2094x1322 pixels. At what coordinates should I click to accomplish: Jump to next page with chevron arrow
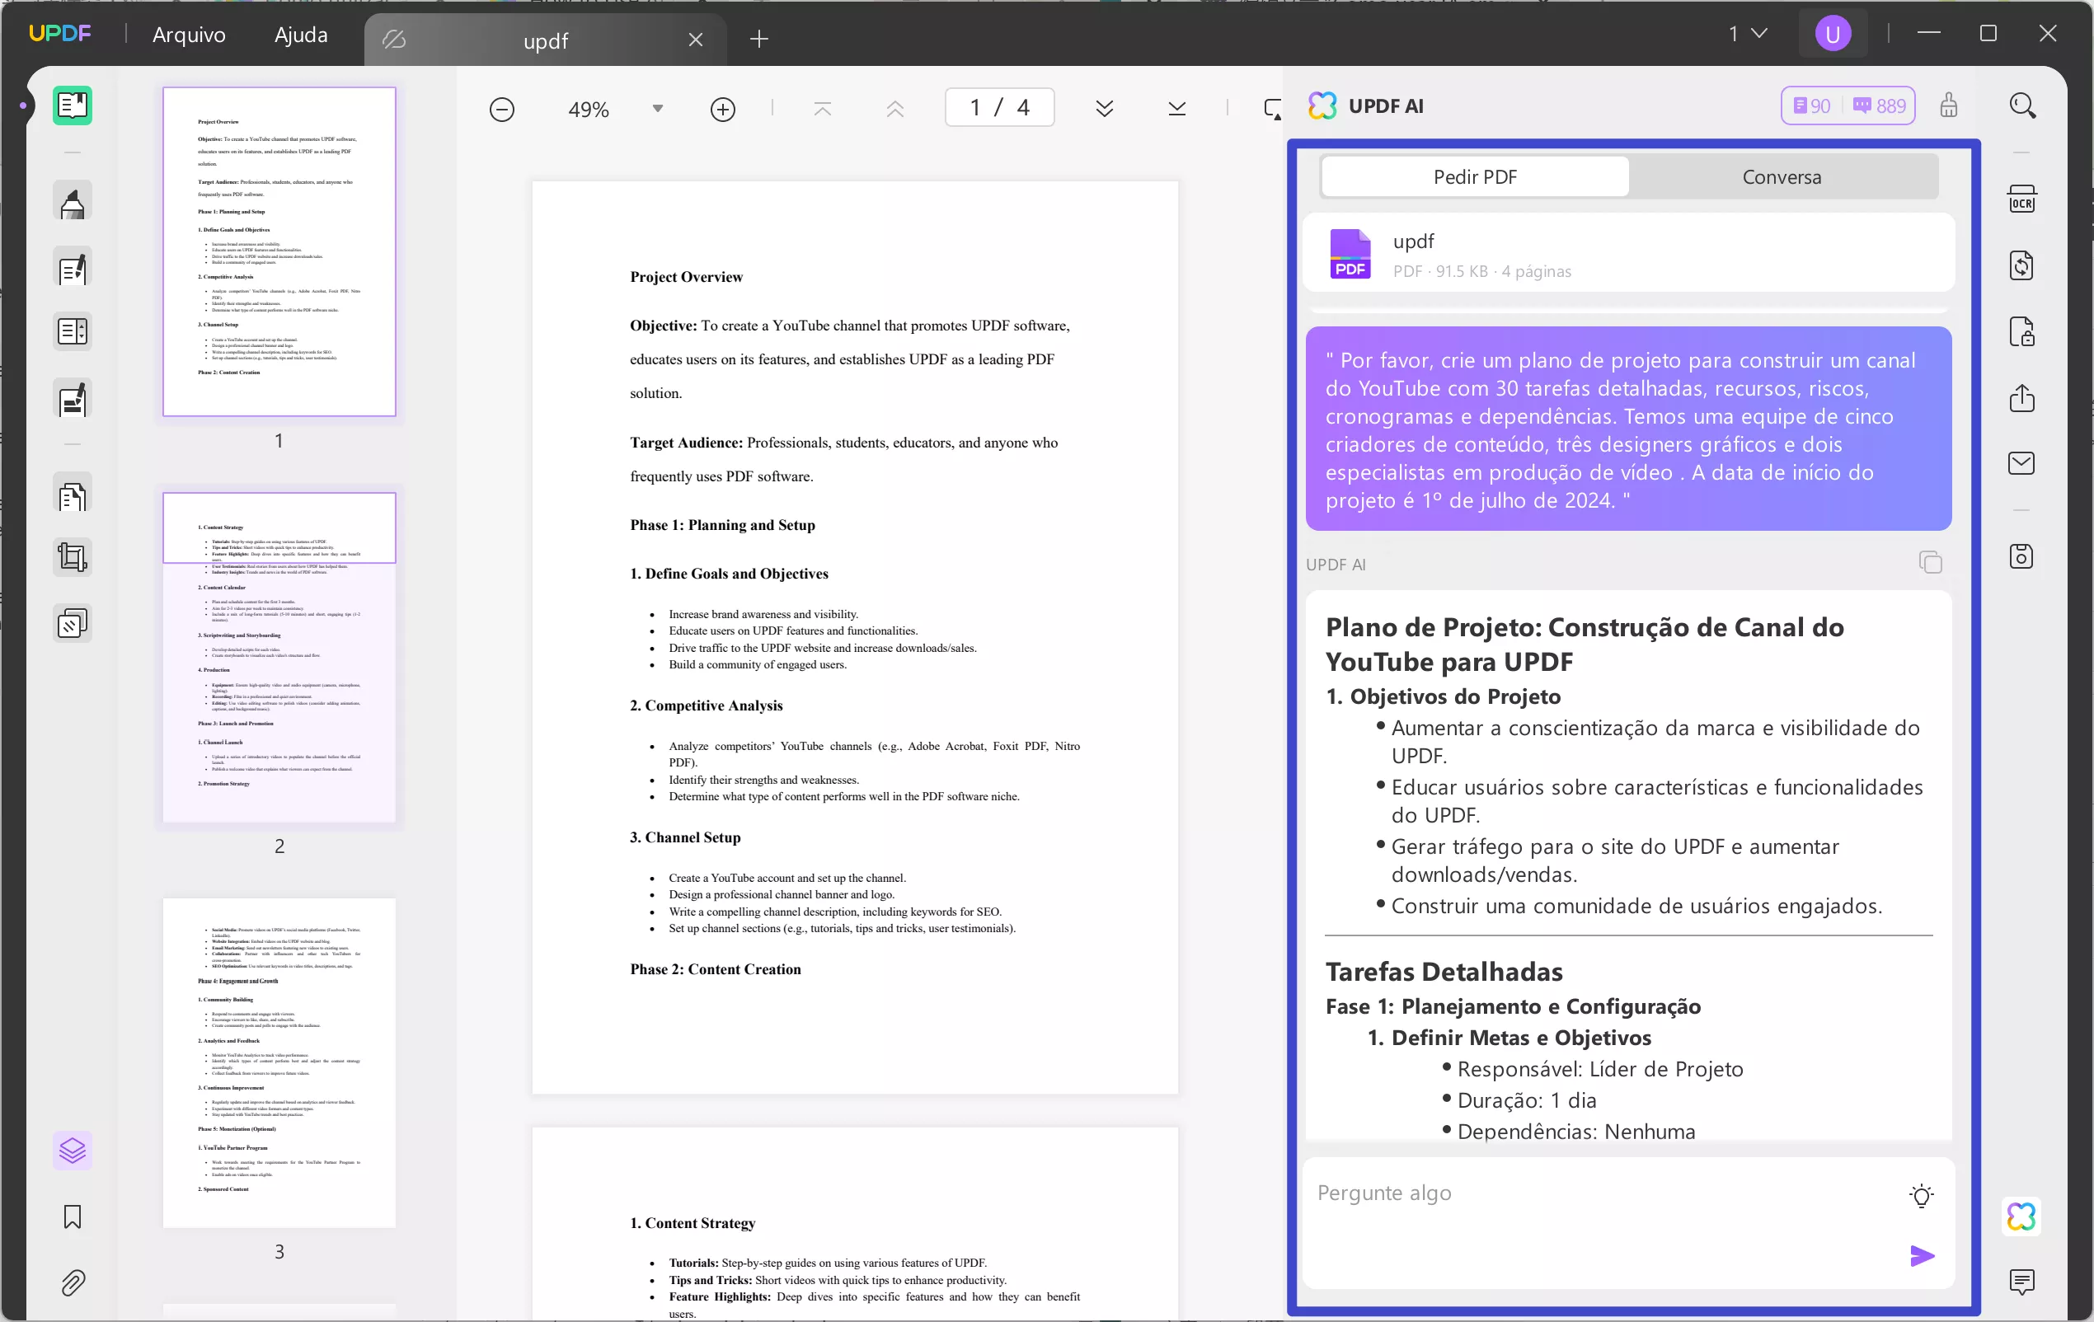click(1106, 108)
